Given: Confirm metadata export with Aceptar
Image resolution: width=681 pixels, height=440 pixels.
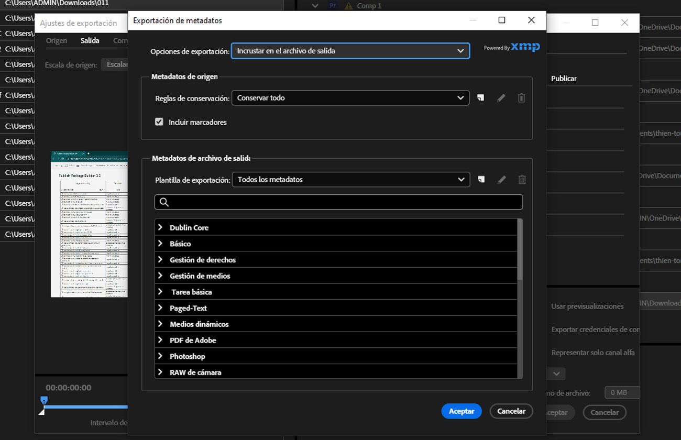Looking at the screenshot, I should [461, 411].
